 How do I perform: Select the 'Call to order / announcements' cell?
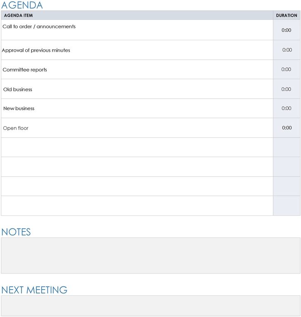coord(137,30)
